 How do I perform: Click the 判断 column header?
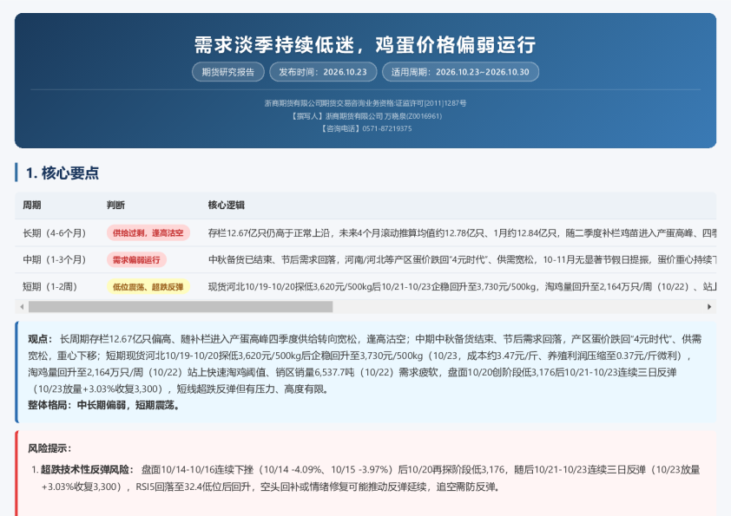(x=115, y=205)
